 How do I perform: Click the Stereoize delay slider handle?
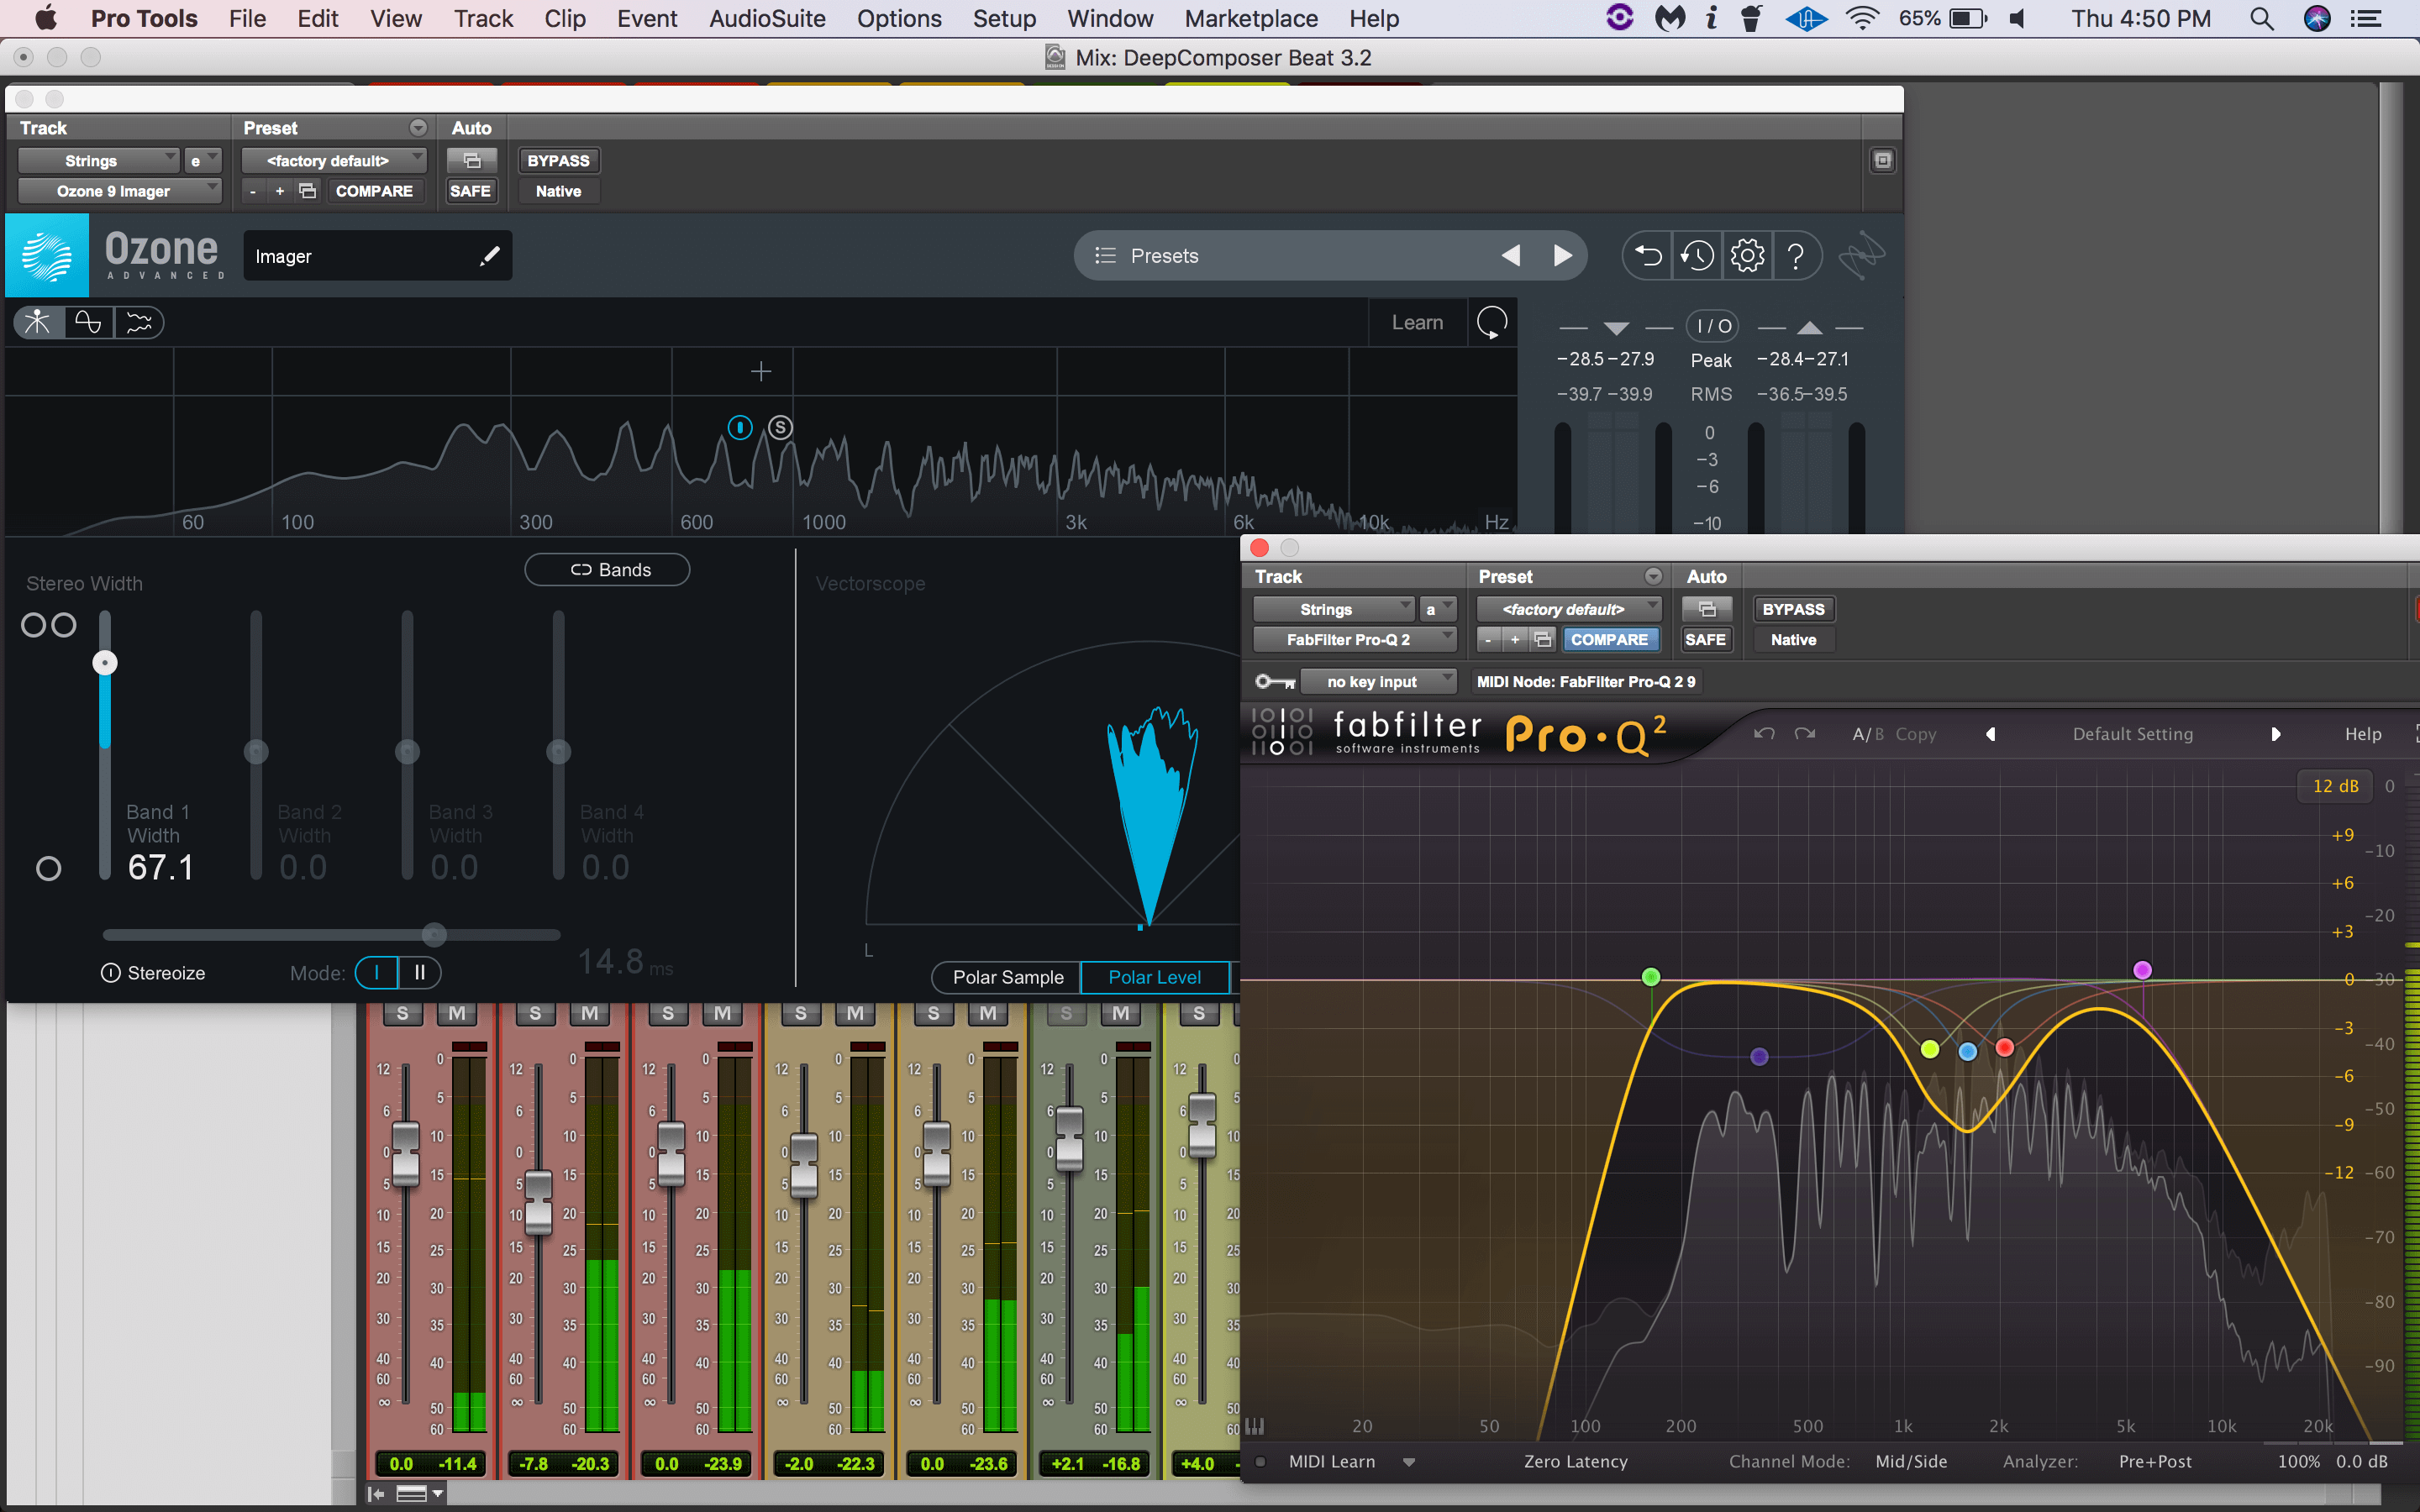pos(434,935)
